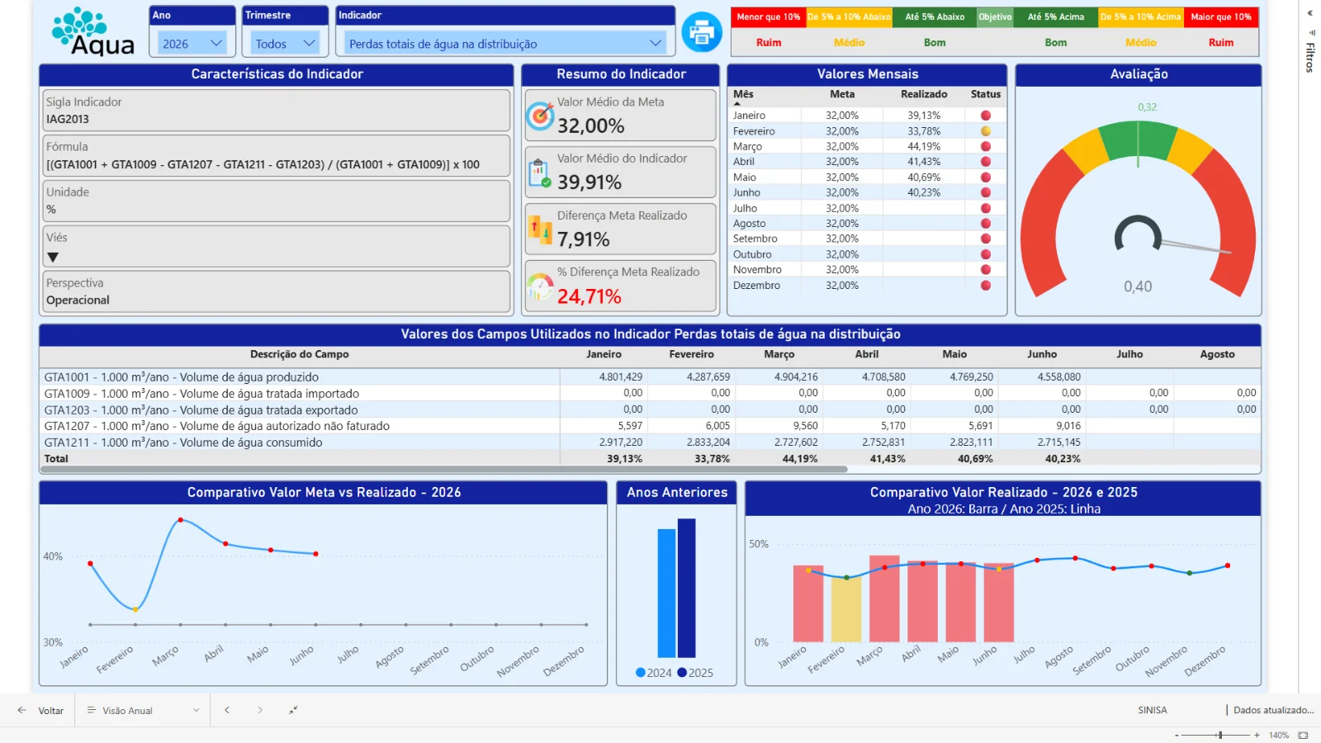
Task: Click the Meta column header
Action: point(842,94)
